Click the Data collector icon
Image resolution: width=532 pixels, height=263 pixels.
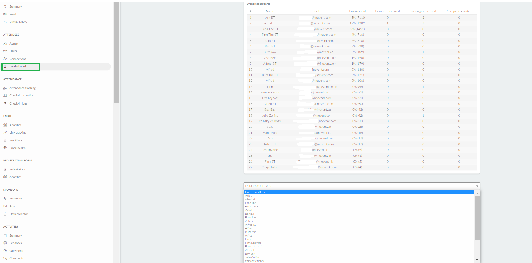[x=5, y=214]
